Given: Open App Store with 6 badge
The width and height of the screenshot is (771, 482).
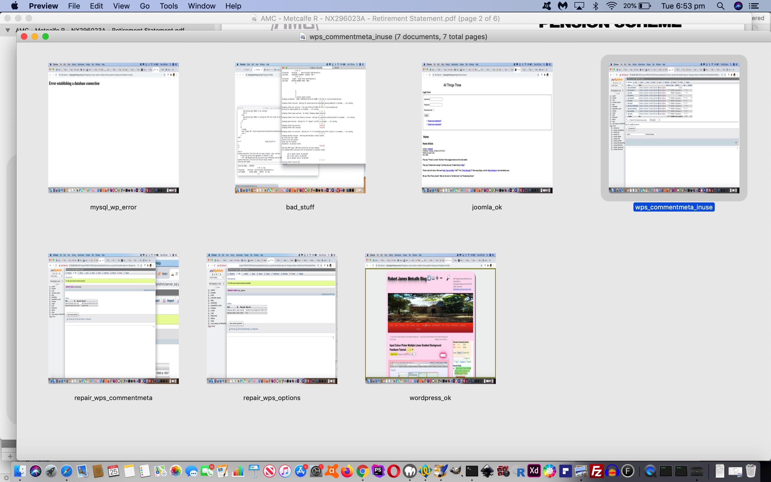Looking at the screenshot, I should (x=301, y=471).
